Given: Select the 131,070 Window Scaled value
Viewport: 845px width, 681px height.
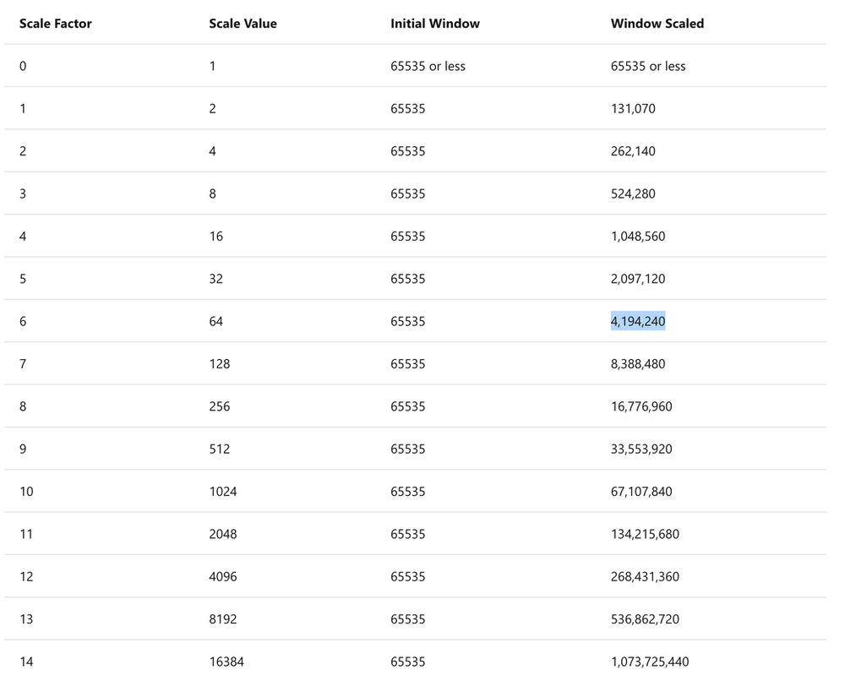Looking at the screenshot, I should (x=633, y=109).
